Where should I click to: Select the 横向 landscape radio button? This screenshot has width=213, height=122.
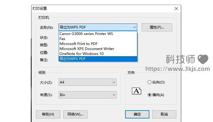click(149, 95)
